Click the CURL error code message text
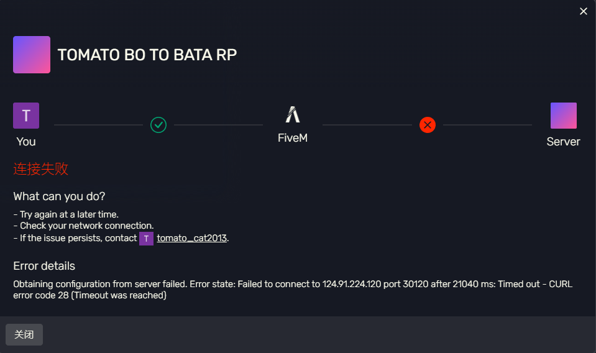 293,290
